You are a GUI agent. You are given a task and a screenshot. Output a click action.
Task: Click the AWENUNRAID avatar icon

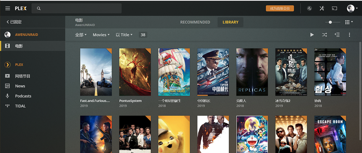[x=8, y=35]
